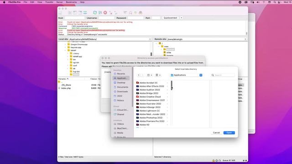Expand the Library folder in local tree
This screenshot has height=164, width=292.
(68, 53)
